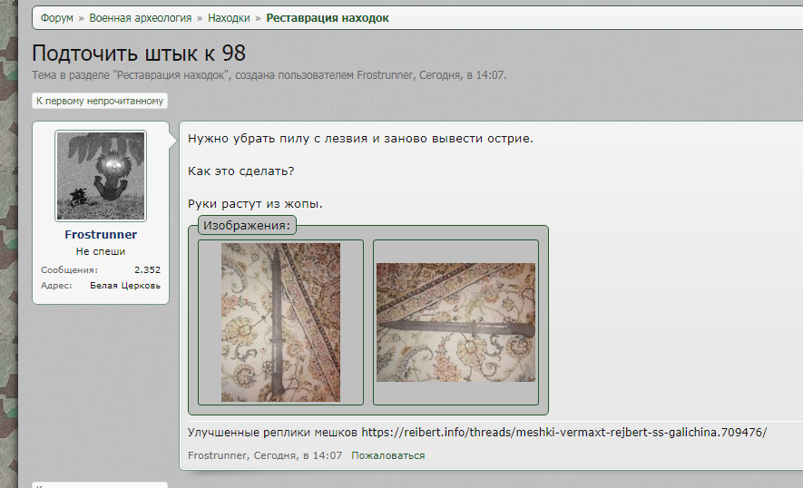The height and width of the screenshot is (488, 803).
Task: Open Реставрация находок breadcrumb link
Action: click(x=328, y=18)
